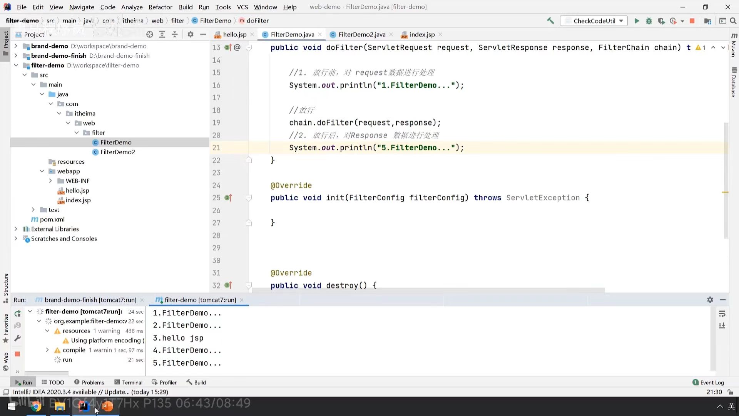Expand the brand-demo project node
This screenshot has width=739, height=416.
point(16,46)
